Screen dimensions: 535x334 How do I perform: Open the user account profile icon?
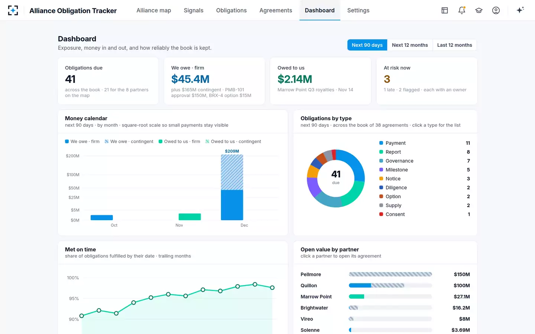[496, 10]
